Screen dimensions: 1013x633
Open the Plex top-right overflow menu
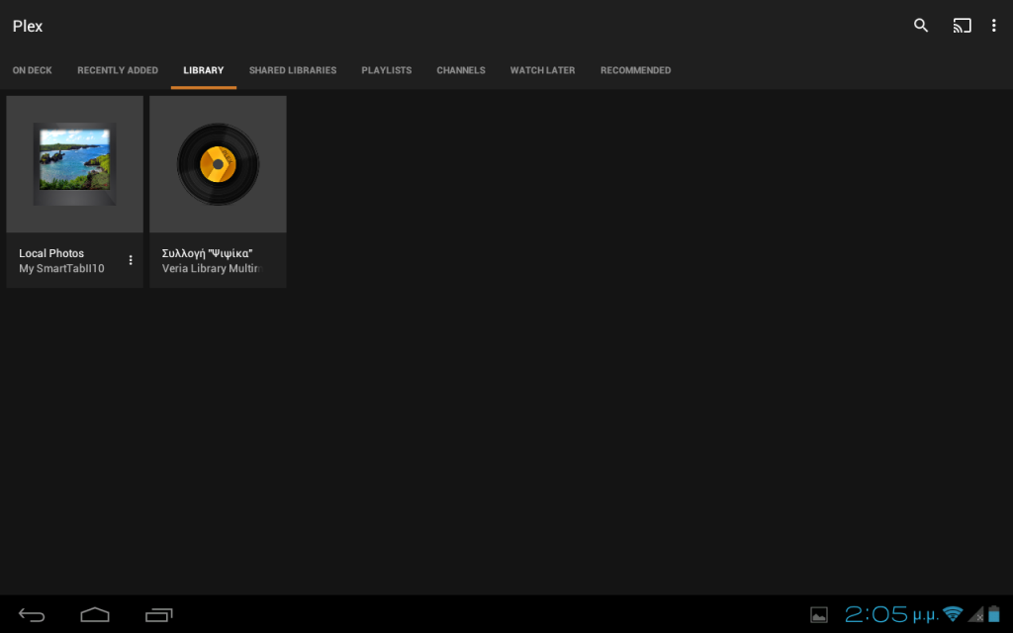(x=994, y=26)
